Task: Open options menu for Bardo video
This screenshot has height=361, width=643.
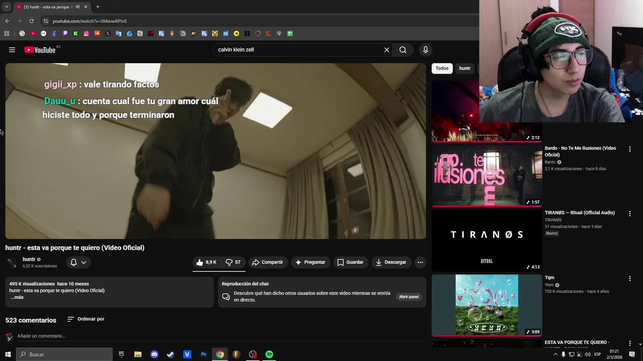Action: [x=629, y=149]
